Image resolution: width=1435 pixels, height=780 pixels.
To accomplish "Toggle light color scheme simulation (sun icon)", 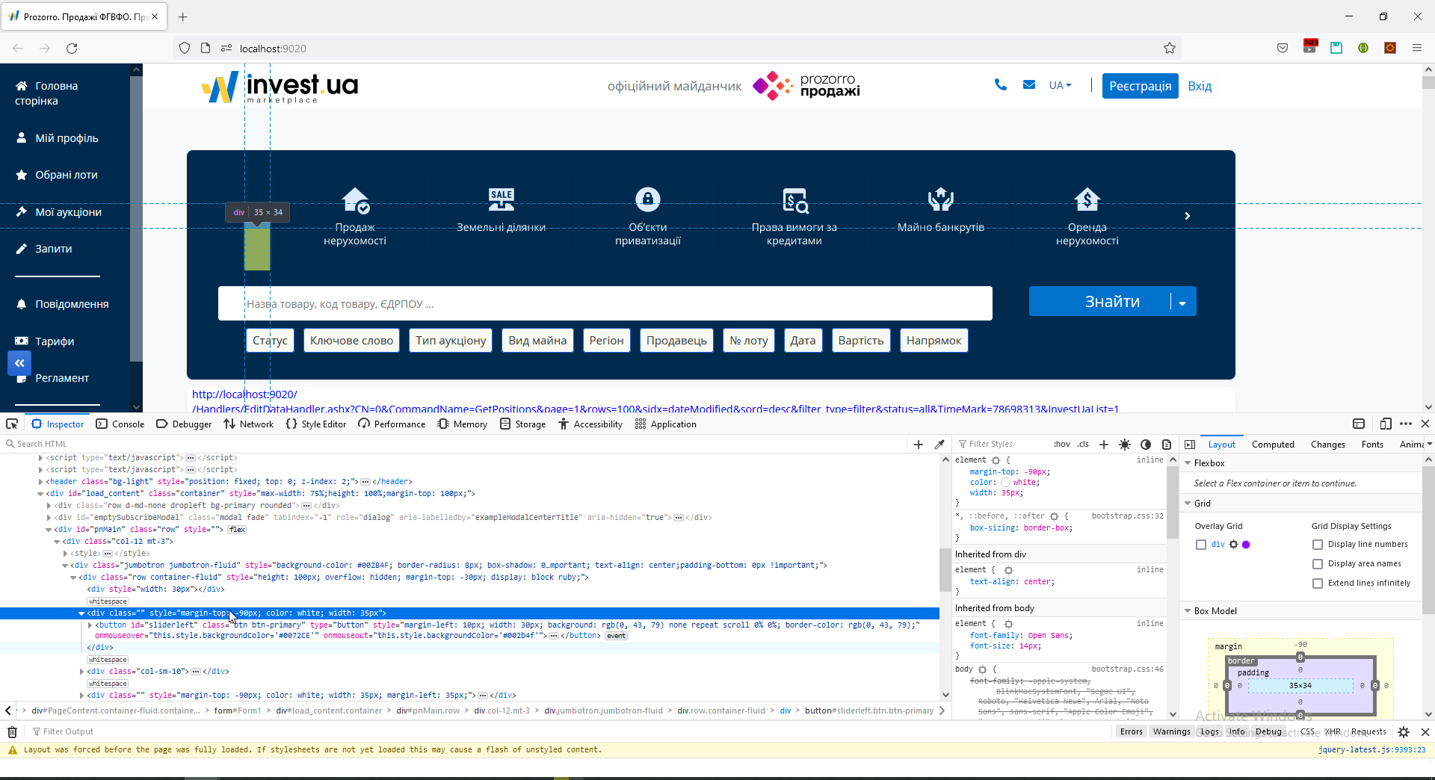I will 1125,444.
